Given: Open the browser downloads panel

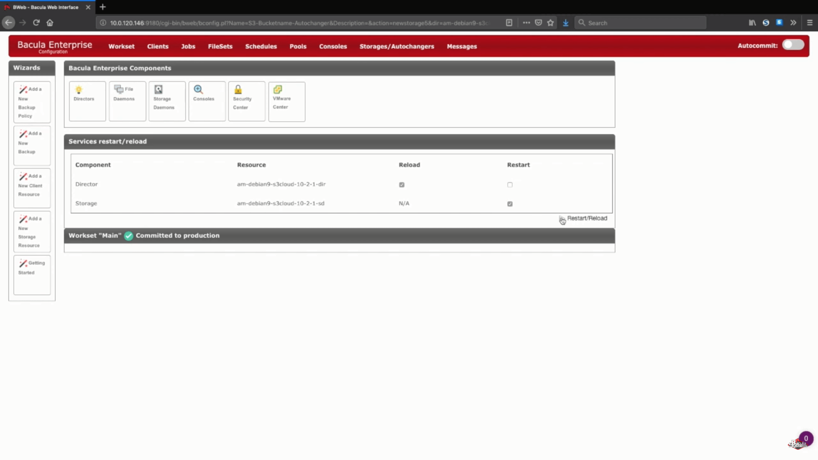Looking at the screenshot, I should click(x=566, y=23).
